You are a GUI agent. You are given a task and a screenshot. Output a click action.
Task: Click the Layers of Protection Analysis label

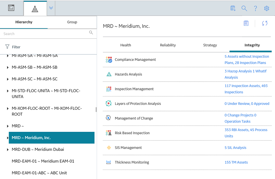(138, 104)
